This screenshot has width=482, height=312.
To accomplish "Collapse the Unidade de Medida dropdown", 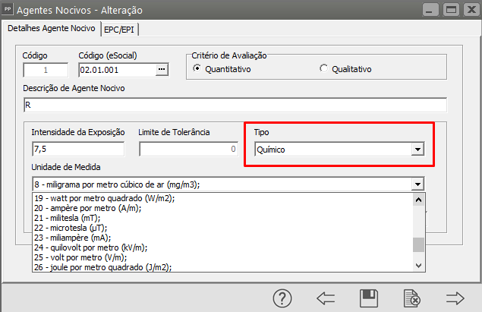I will pos(417,184).
